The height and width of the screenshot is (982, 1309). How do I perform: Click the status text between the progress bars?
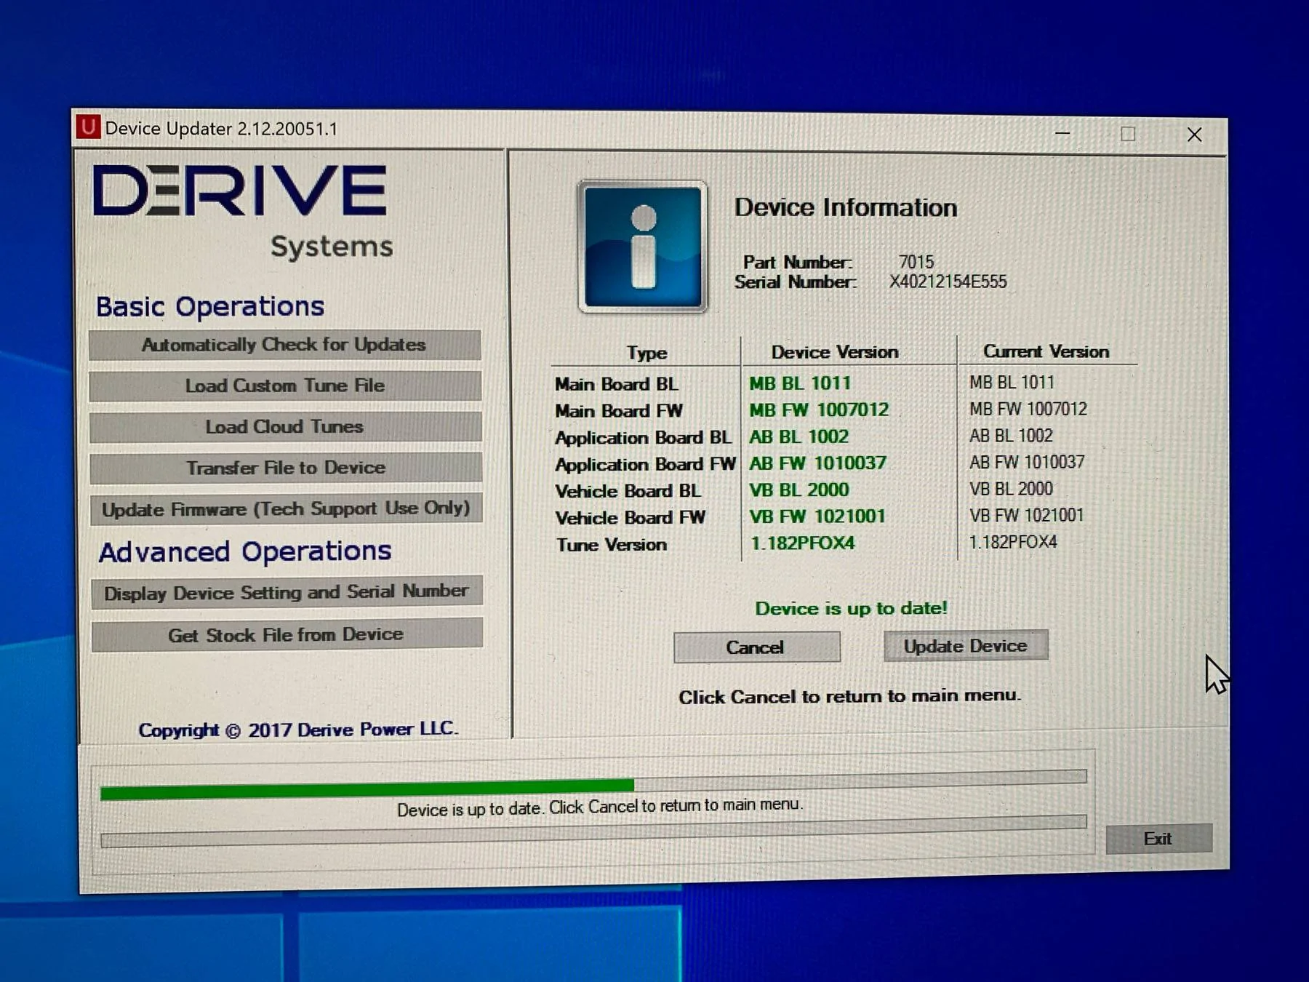tap(600, 807)
